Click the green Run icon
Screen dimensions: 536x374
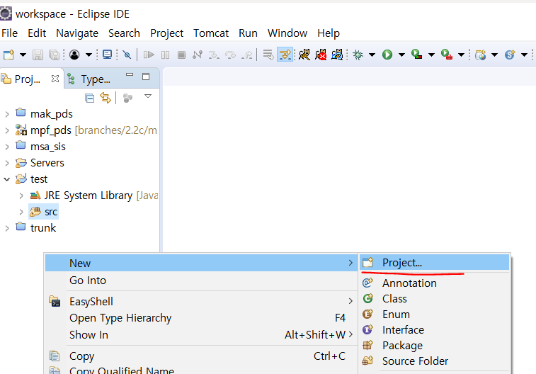coord(387,55)
